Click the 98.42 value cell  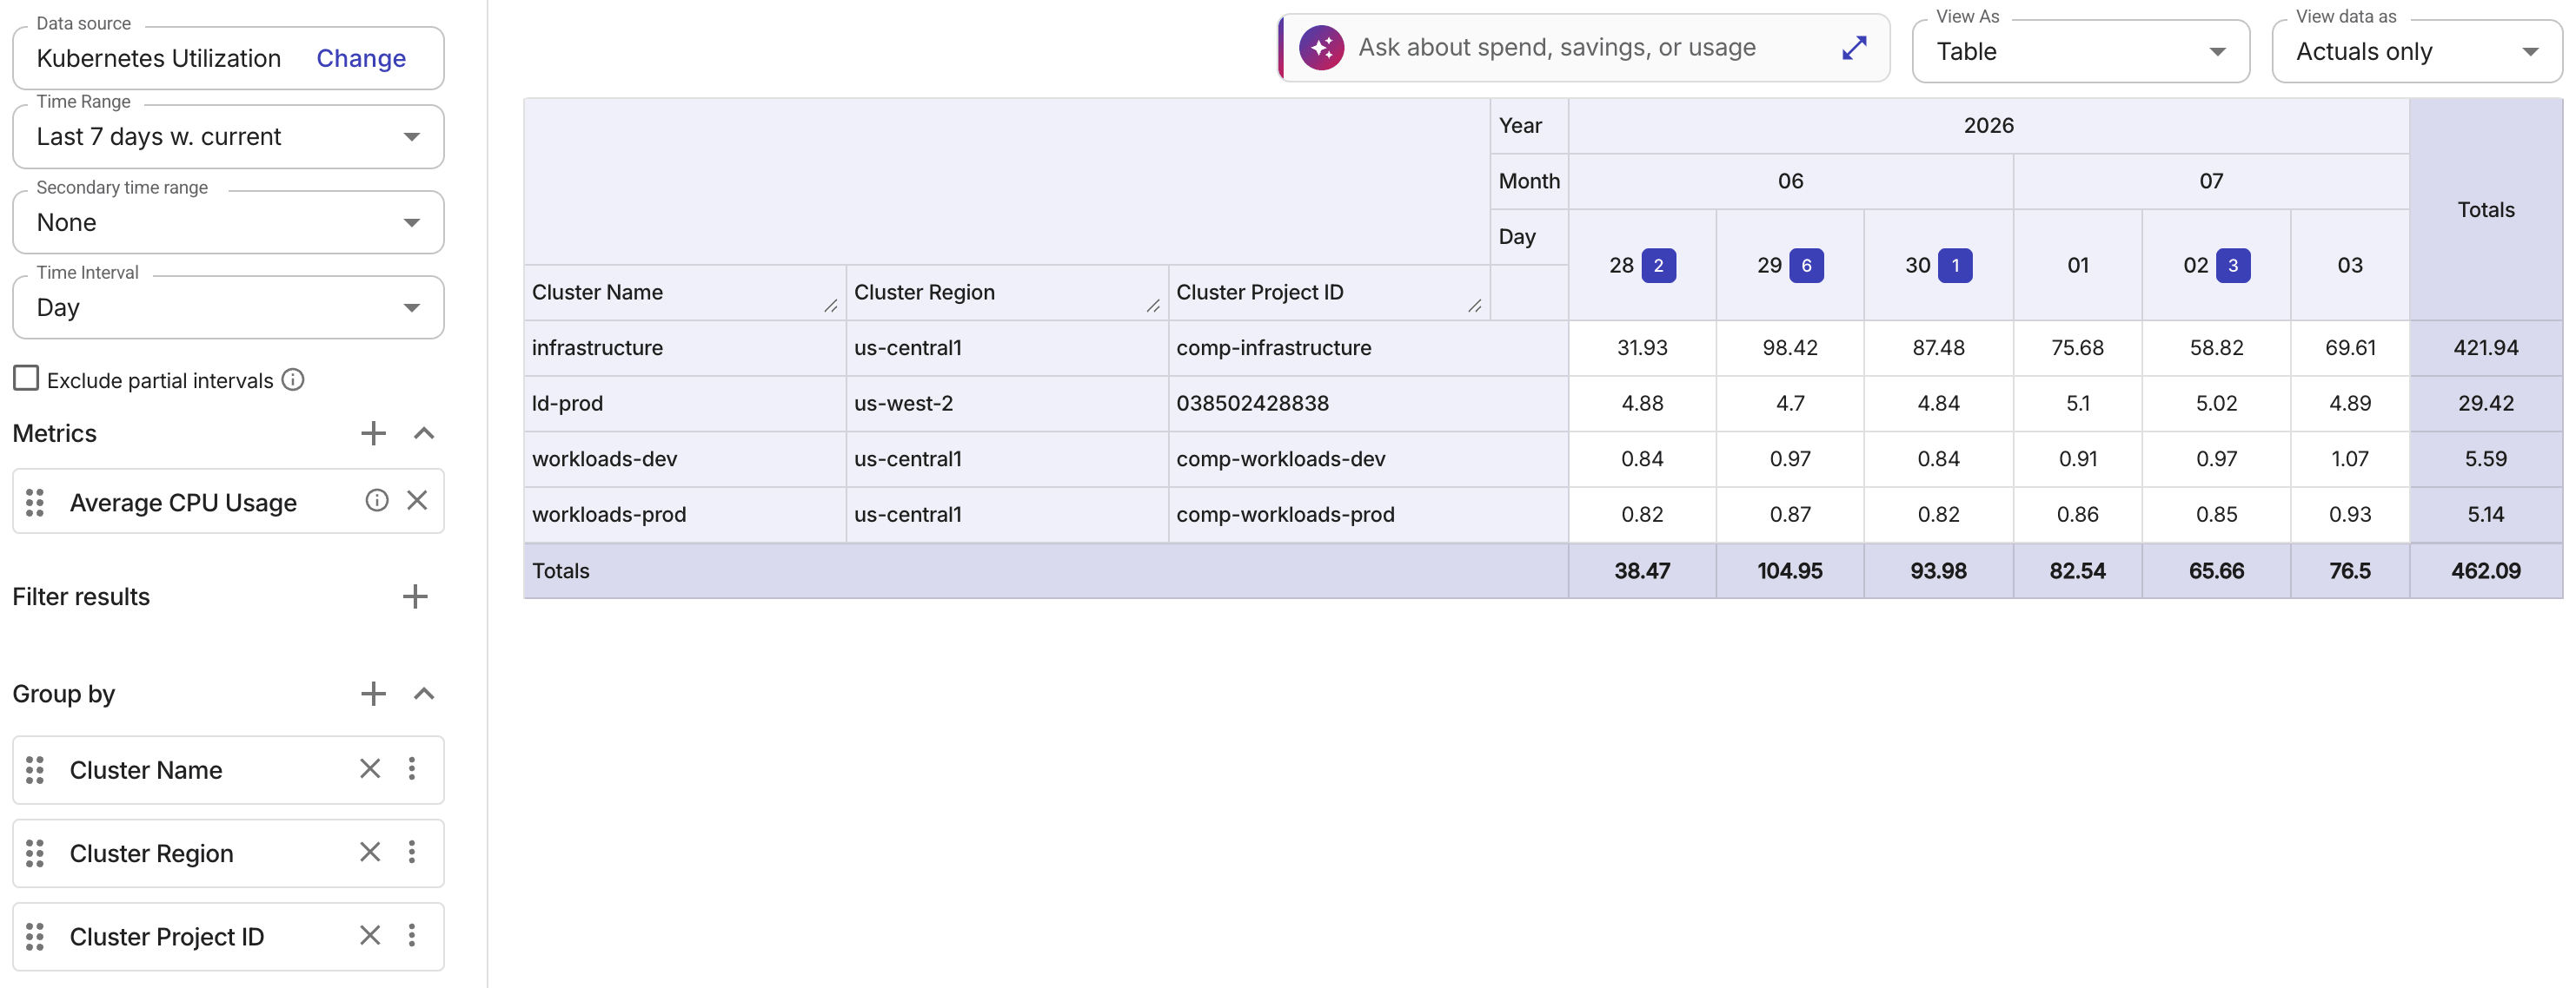coord(1790,347)
